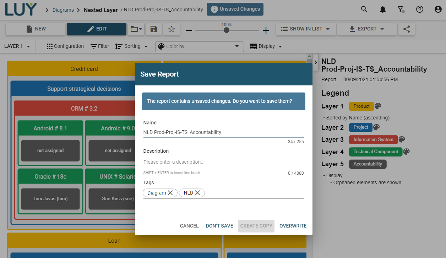Click the global filter funnel icon
The image size is (446, 258).
401,10
